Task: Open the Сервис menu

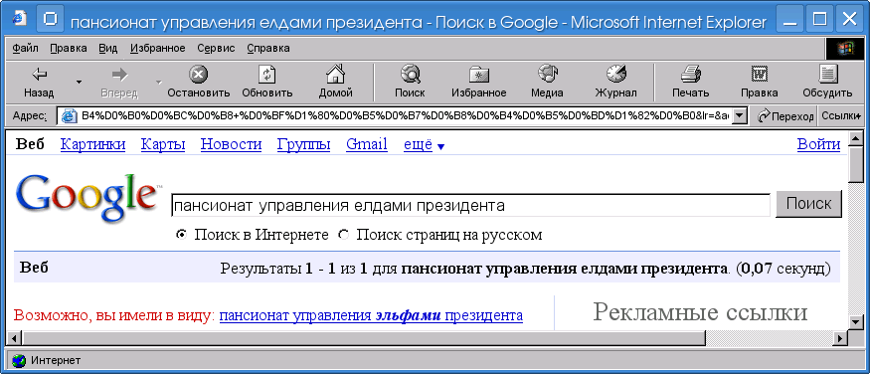Action: click(x=216, y=49)
